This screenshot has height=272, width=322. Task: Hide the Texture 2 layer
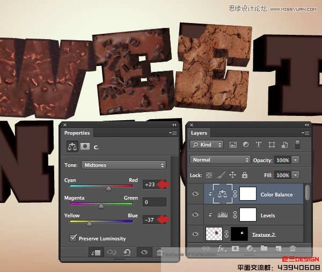pos(195,234)
